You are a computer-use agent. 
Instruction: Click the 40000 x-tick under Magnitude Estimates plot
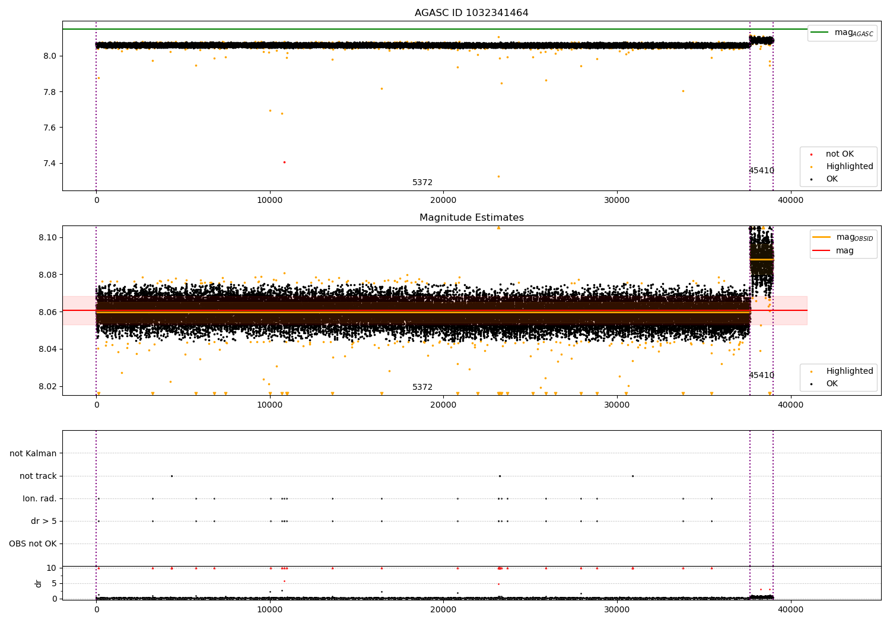tap(790, 405)
